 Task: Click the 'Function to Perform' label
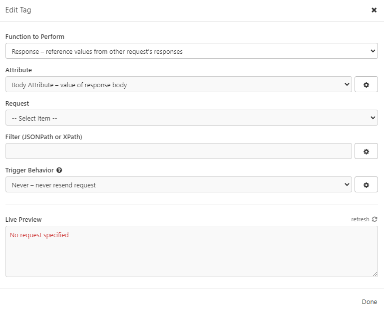pyautogui.click(x=35, y=37)
